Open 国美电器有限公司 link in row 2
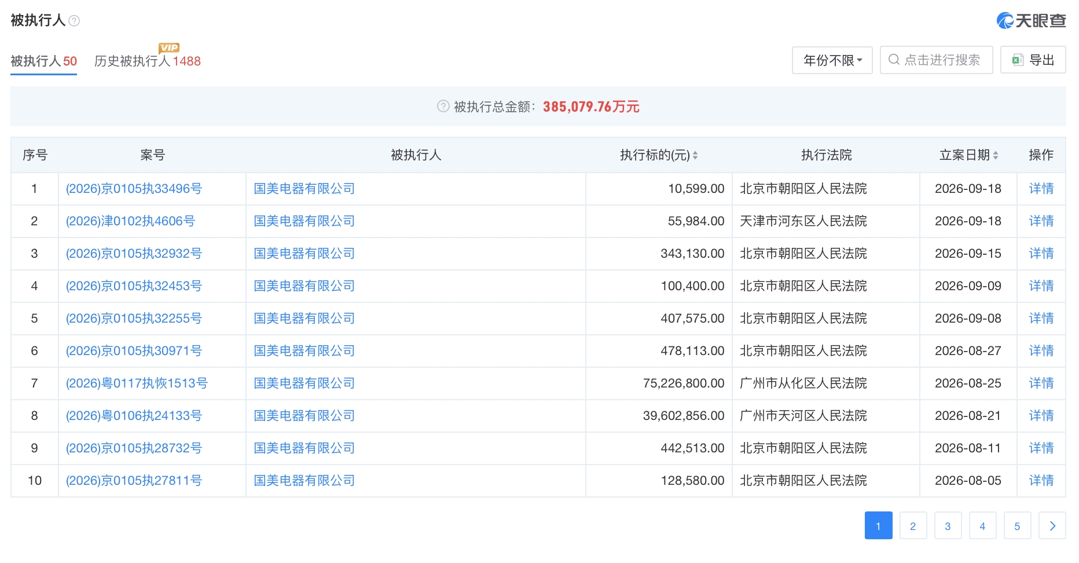The height and width of the screenshot is (563, 1079). [304, 221]
